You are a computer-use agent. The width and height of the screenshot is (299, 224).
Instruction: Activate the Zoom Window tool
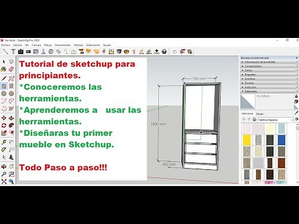point(11,174)
